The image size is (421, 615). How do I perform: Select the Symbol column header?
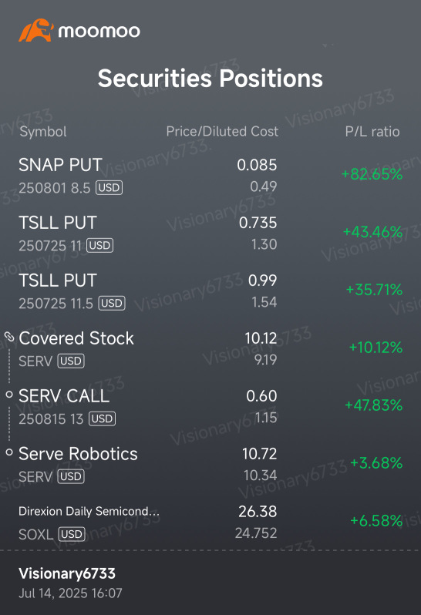click(43, 131)
